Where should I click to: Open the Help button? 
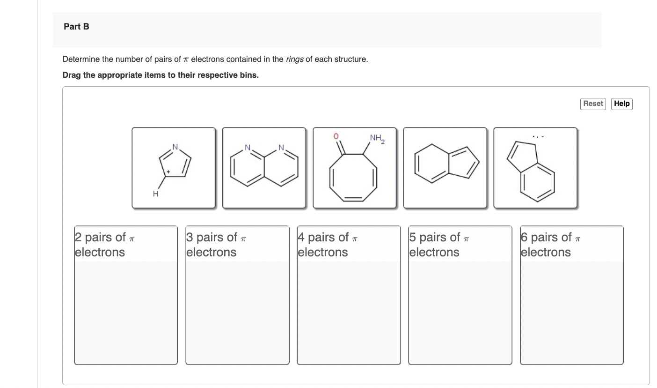621,104
